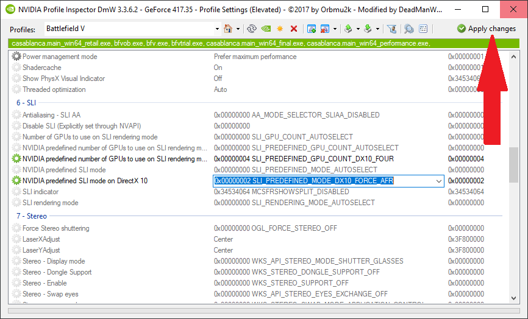Remove application from profile icon
The width and height of the screenshot is (528, 319).
pyautogui.click(x=325, y=29)
